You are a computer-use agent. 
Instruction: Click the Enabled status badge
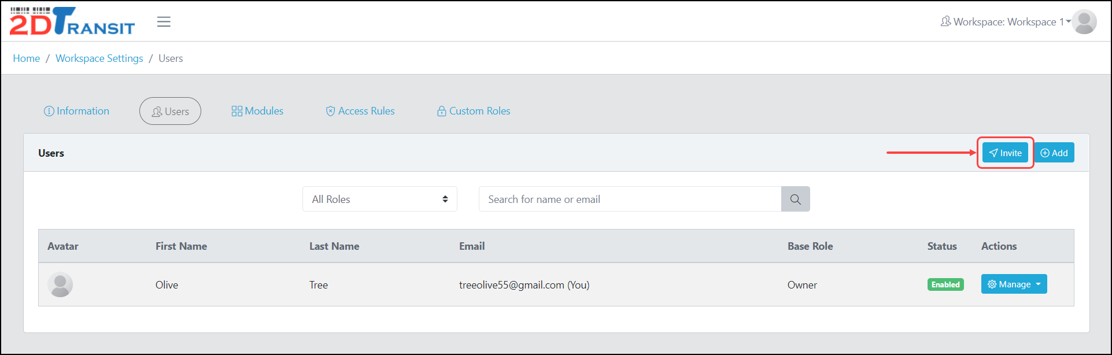click(945, 284)
